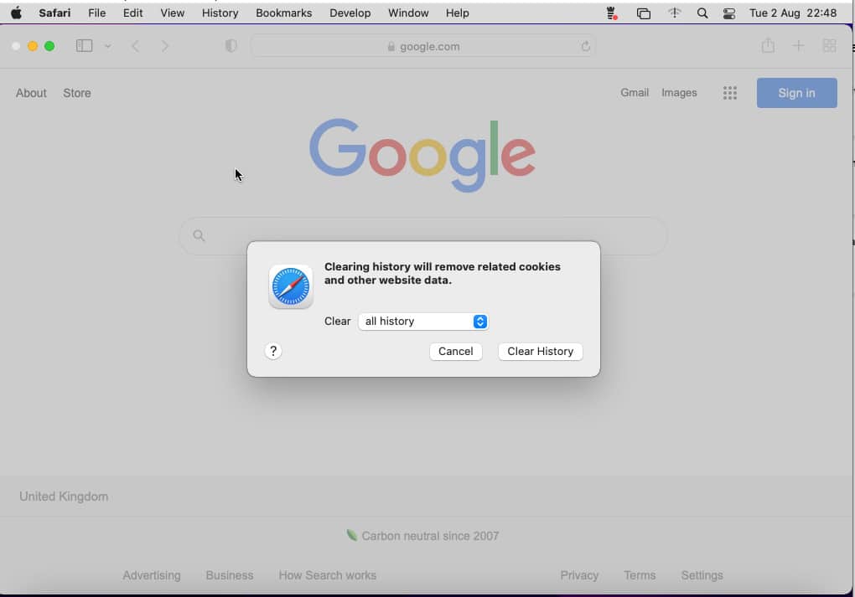Click the date and time in menu bar
The height and width of the screenshot is (597, 855).
[x=793, y=13]
